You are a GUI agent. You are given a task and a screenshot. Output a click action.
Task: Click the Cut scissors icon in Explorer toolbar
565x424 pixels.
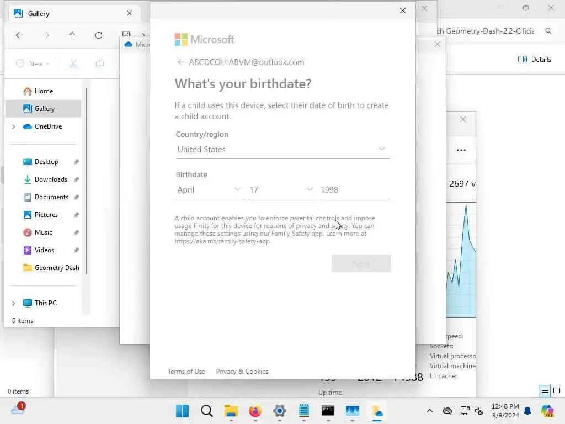coord(73,64)
